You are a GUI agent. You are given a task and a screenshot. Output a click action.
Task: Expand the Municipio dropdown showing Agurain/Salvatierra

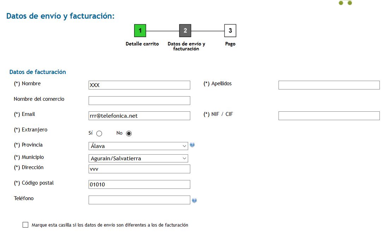(x=138, y=159)
